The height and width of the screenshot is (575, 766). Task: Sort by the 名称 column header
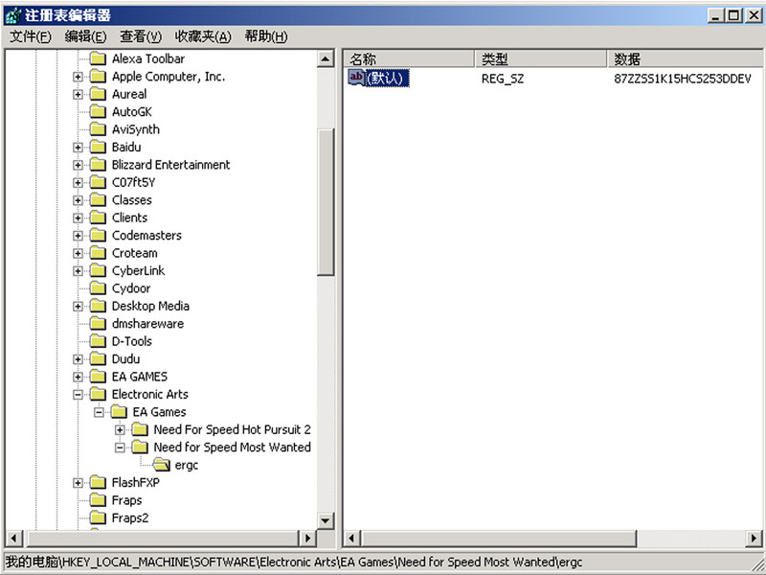point(409,59)
